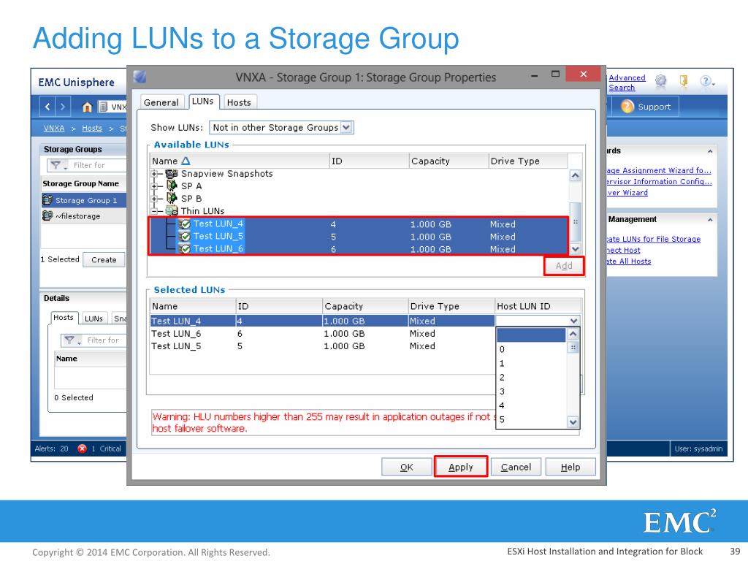The height and width of the screenshot is (561, 748).
Task: Select Host LUN ID value 0
Action: [531, 349]
